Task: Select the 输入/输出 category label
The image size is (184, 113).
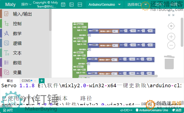Action: tap(22, 14)
